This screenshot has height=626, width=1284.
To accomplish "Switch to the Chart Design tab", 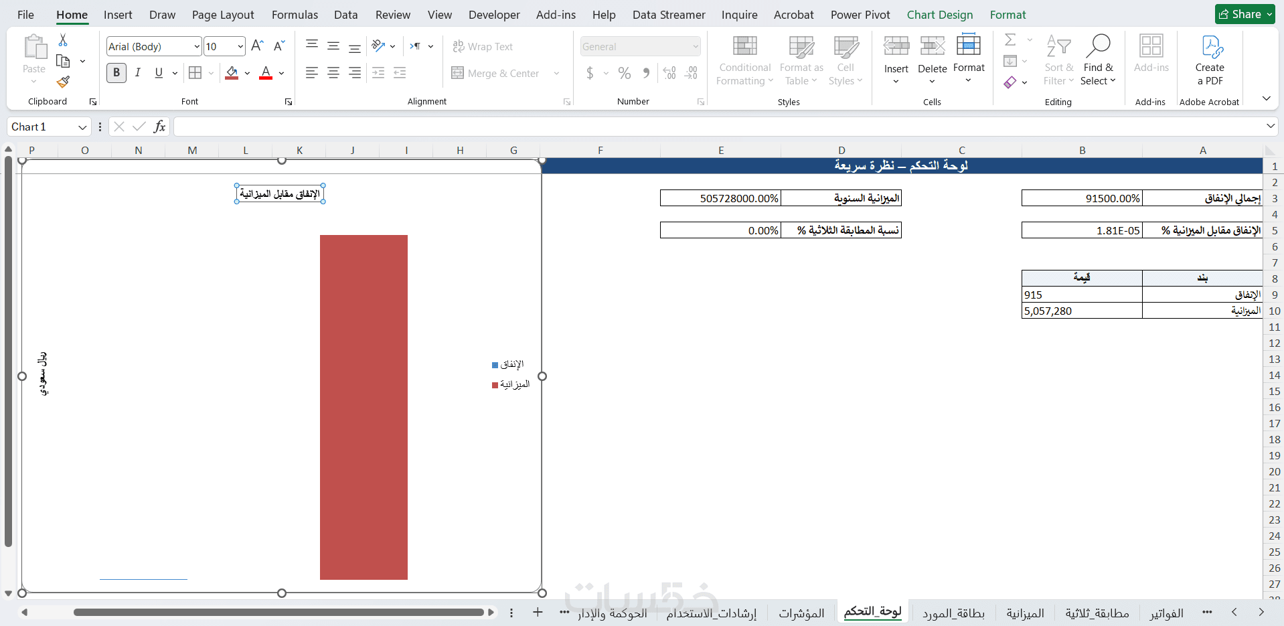I will point(940,15).
